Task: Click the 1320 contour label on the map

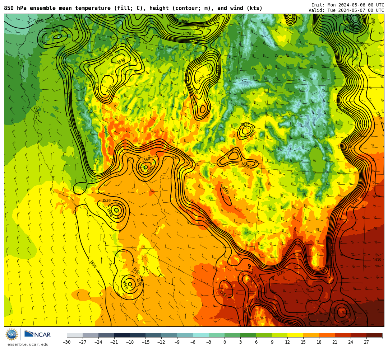Action: tap(363, 46)
